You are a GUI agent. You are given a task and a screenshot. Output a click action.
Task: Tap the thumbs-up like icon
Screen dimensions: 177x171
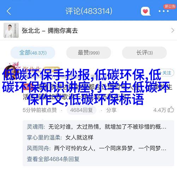171,110
